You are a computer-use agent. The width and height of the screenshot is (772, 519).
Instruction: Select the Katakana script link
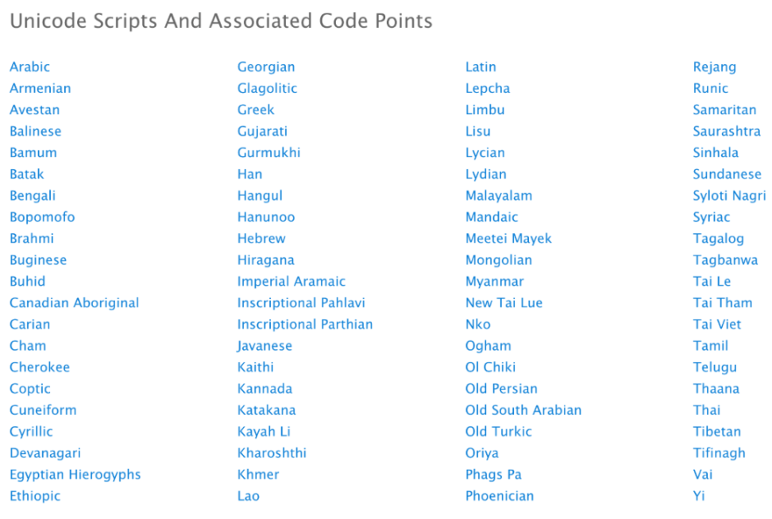pos(266,410)
